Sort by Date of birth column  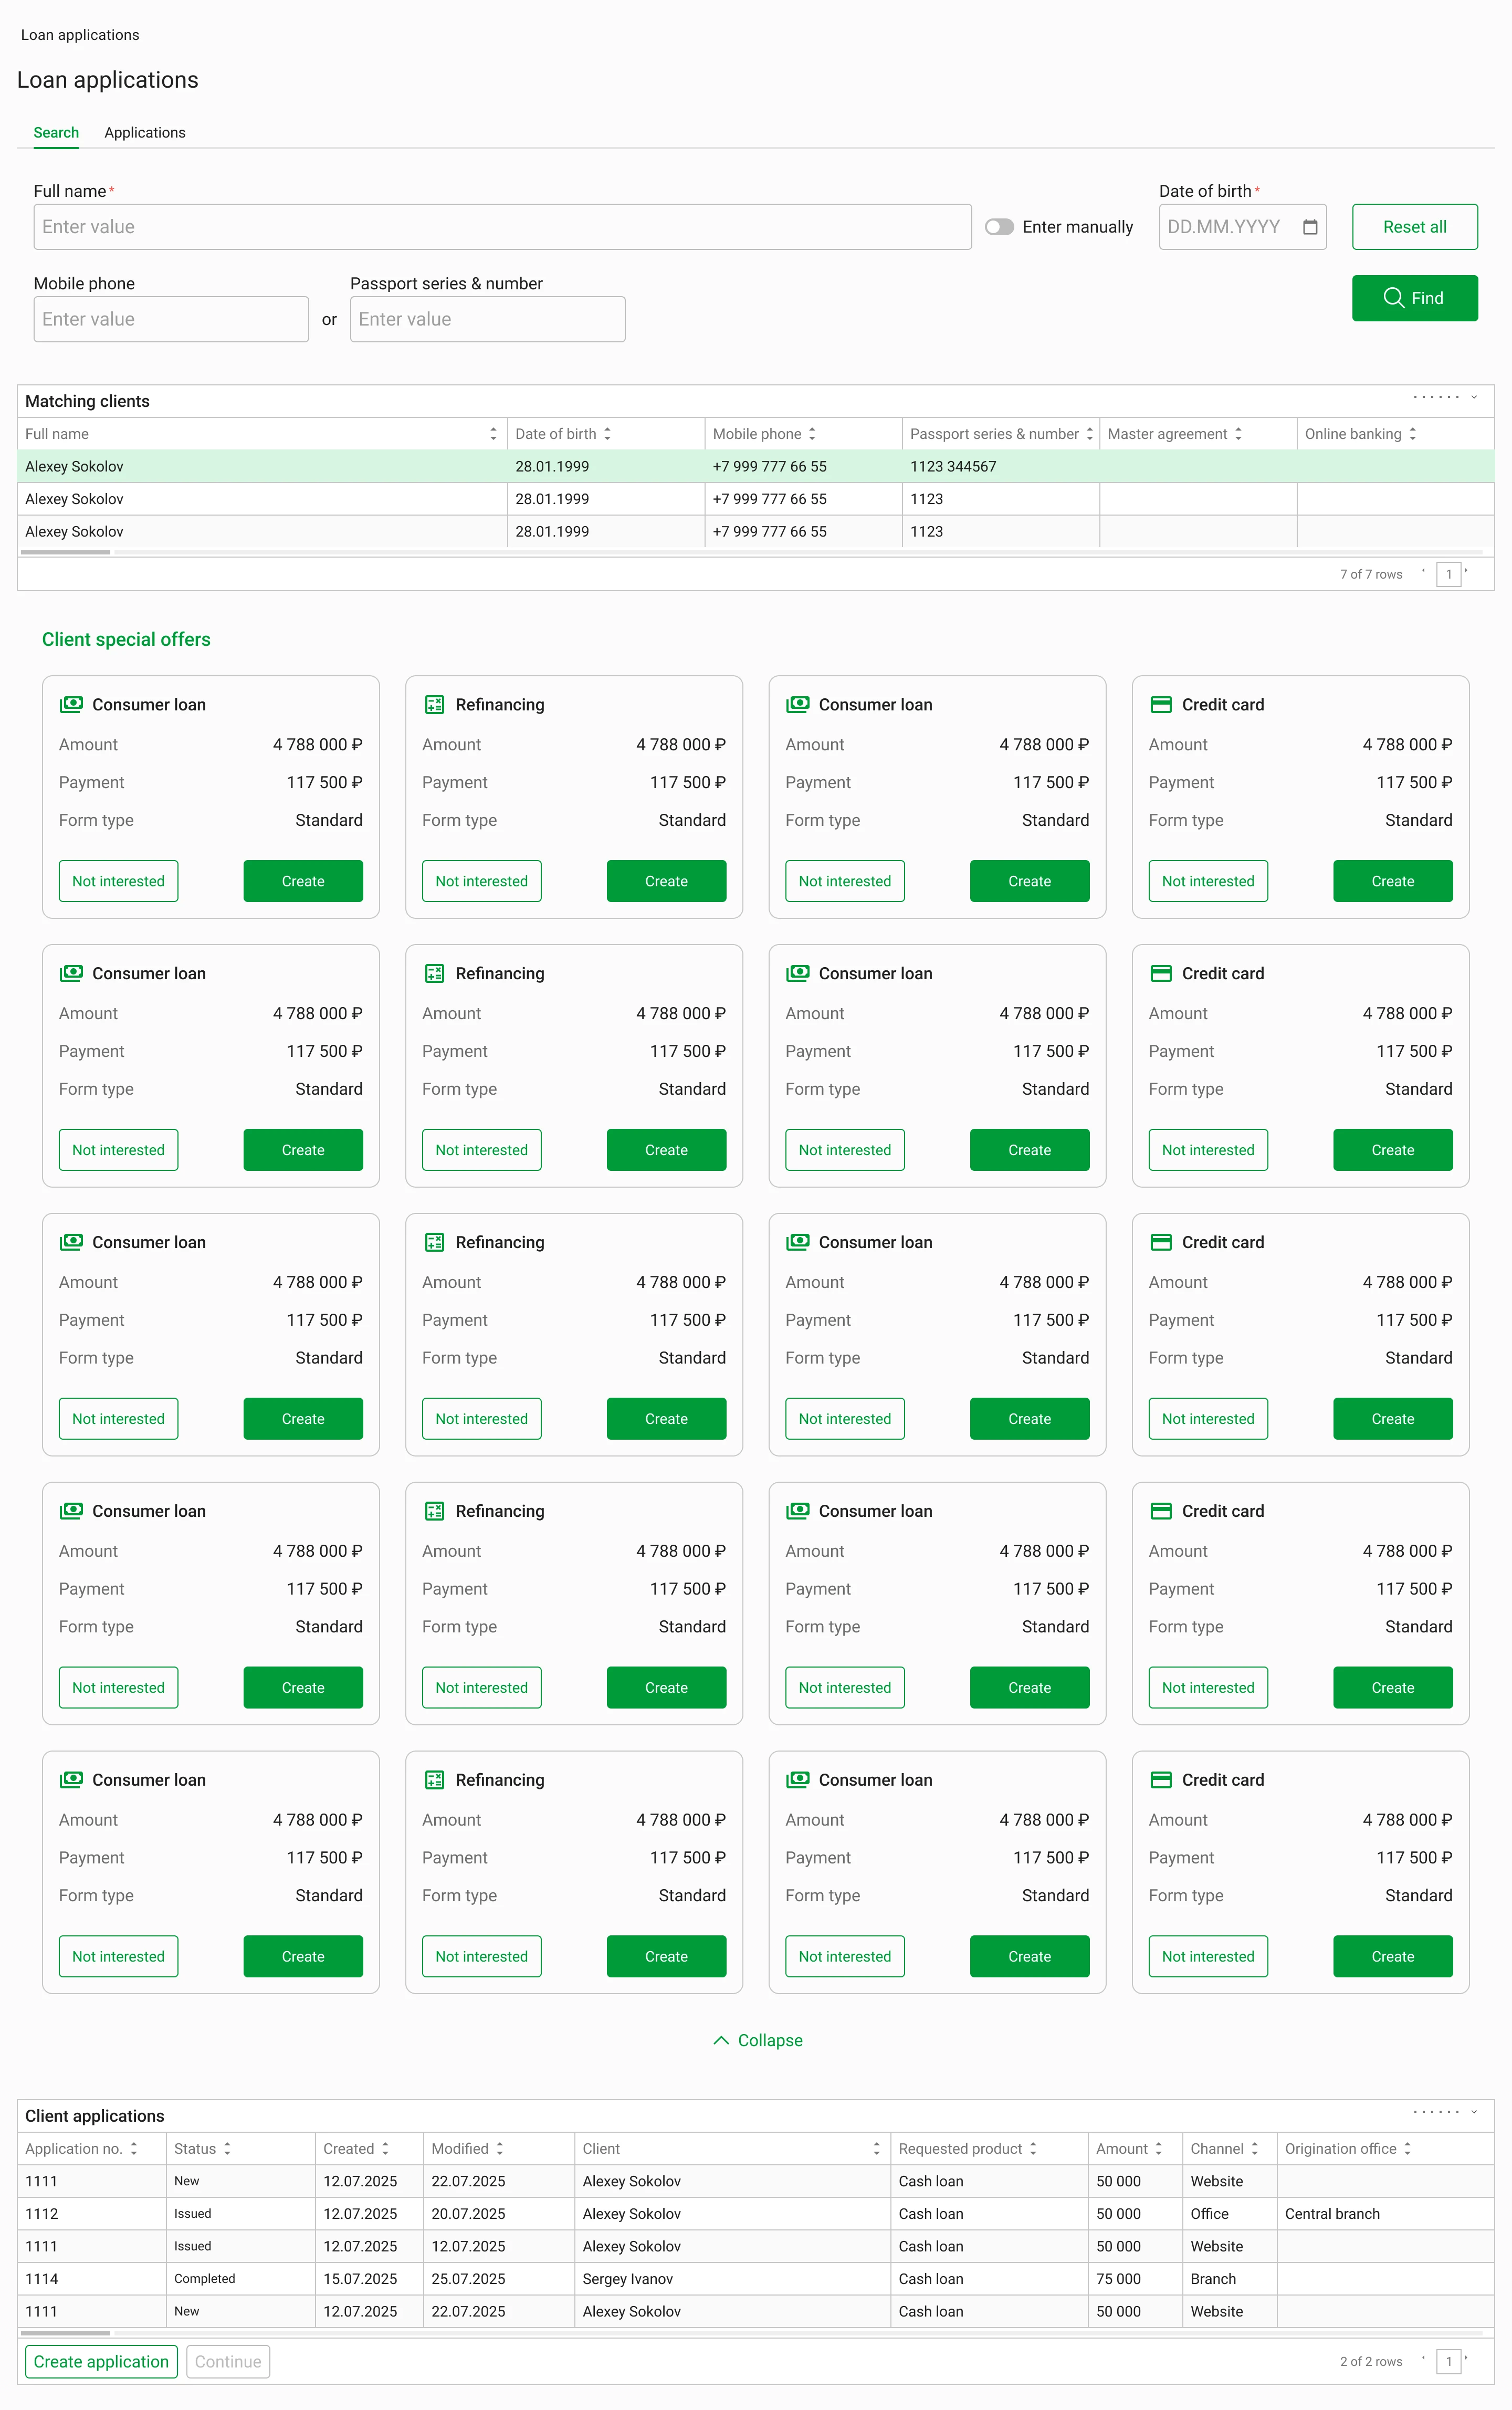(x=607, y=434)
